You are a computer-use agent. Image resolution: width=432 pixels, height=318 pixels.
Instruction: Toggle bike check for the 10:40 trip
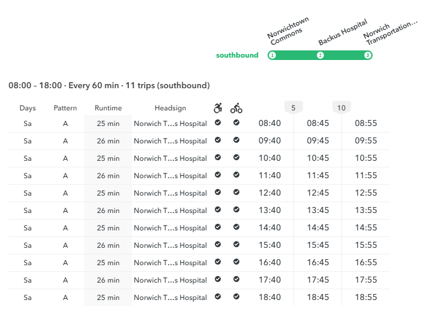tap(236, 157)
